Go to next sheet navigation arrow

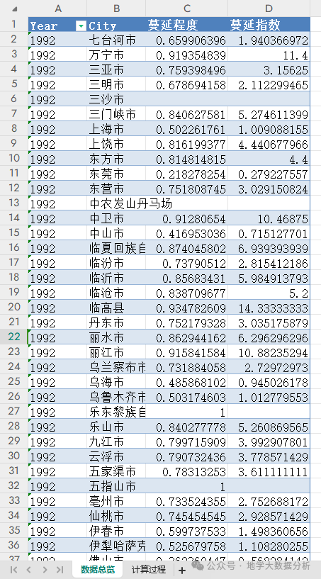[x=44, y=570]
